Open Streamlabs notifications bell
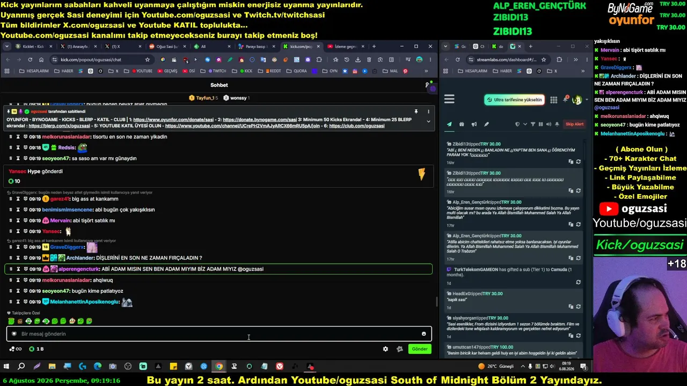 (x=565, y=100)
